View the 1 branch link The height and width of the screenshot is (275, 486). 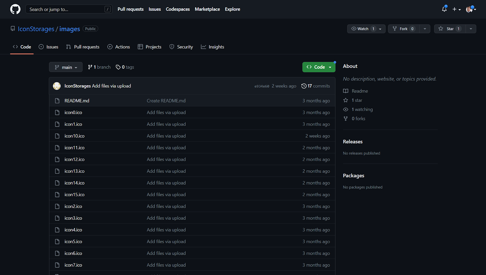coord(99,67)
